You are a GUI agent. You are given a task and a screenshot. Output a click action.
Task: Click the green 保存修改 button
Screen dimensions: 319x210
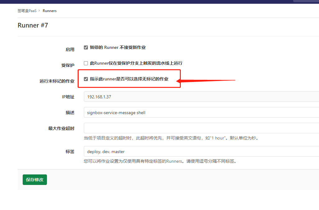click(x=35, y=180)
